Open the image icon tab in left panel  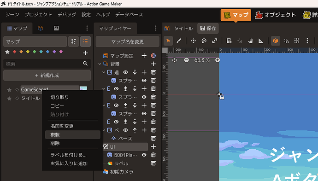(56, 28)
